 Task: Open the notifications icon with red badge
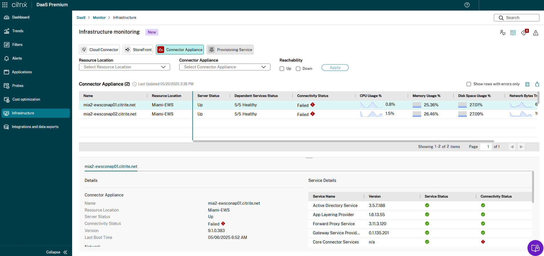(x=524, y=33)
